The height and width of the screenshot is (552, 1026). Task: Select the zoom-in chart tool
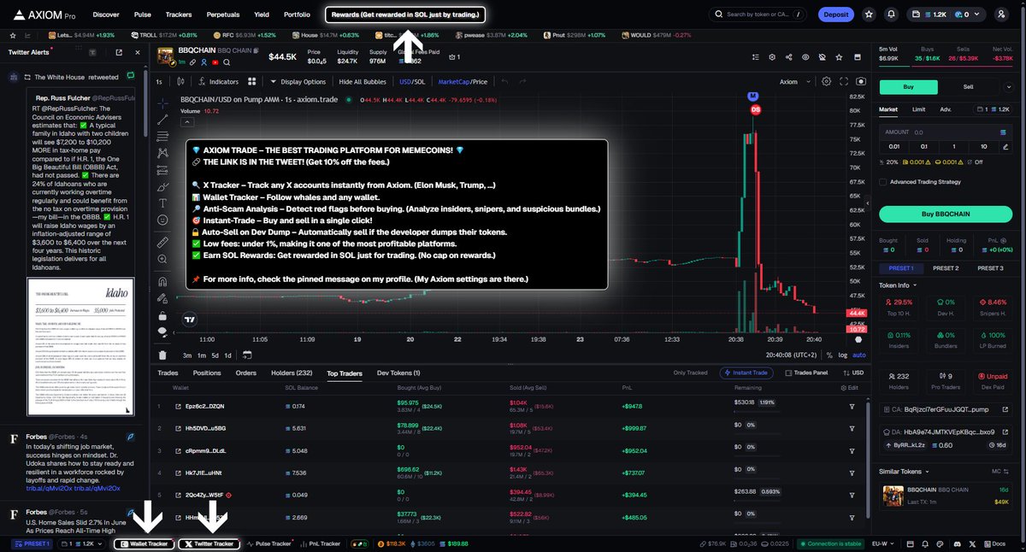tap(162, 260)
